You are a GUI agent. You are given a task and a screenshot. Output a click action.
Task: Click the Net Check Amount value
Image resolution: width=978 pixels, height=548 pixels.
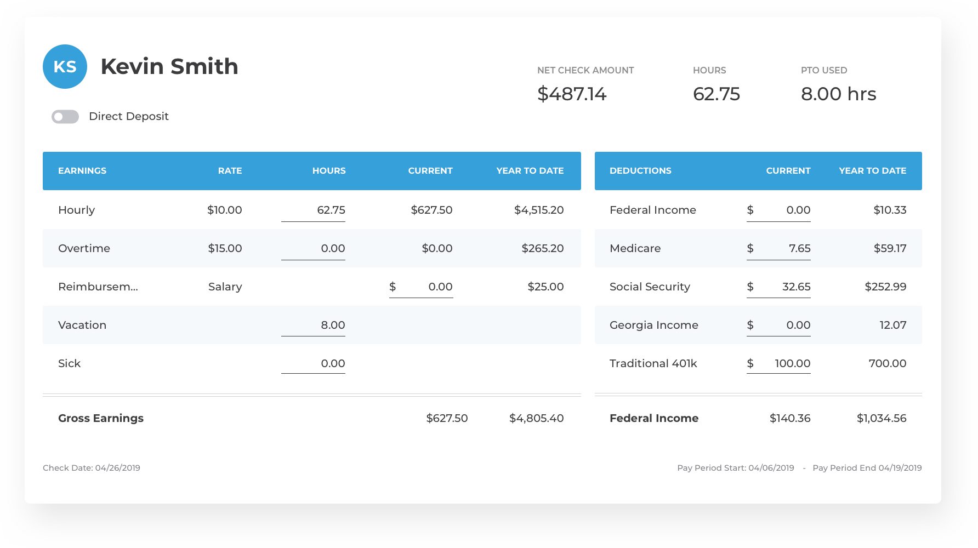(x=572, y=94)
